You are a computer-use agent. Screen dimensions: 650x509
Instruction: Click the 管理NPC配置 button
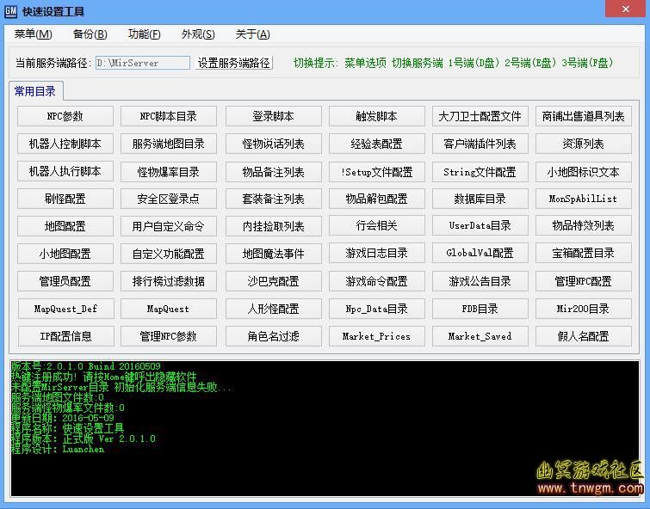tap(583, 281)
